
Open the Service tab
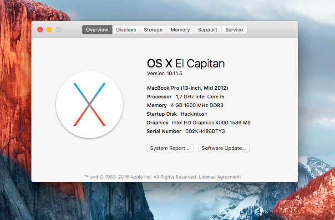[x=234, y=30]
